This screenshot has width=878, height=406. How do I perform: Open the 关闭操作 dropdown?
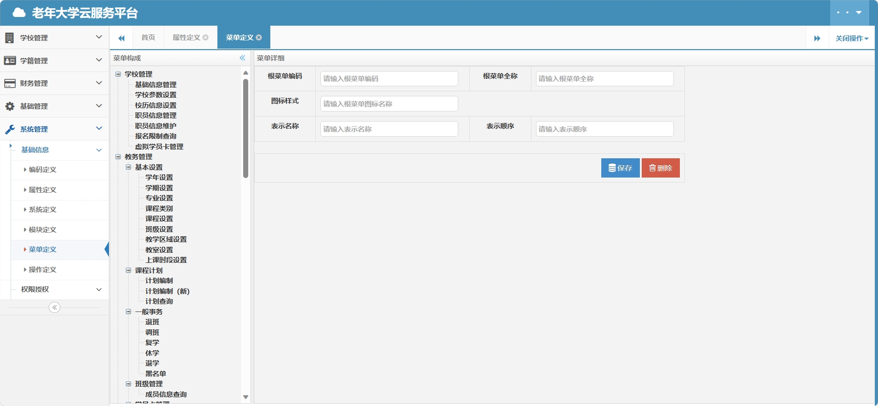[852, 38]
